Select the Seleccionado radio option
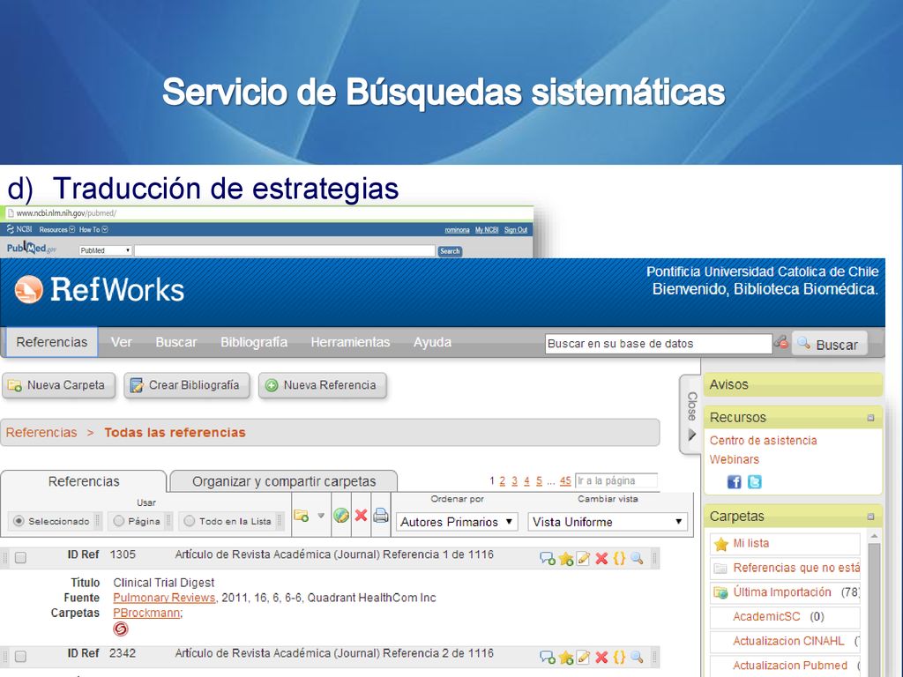 click(19, 521)
